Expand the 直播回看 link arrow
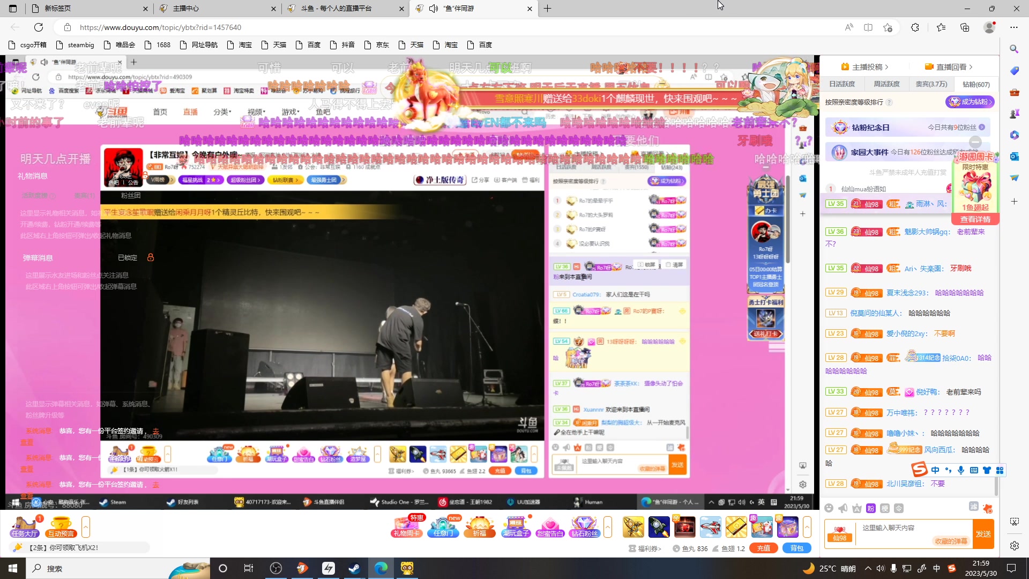1029x579 pixels. pyautogui.click(x=971, y=67)
